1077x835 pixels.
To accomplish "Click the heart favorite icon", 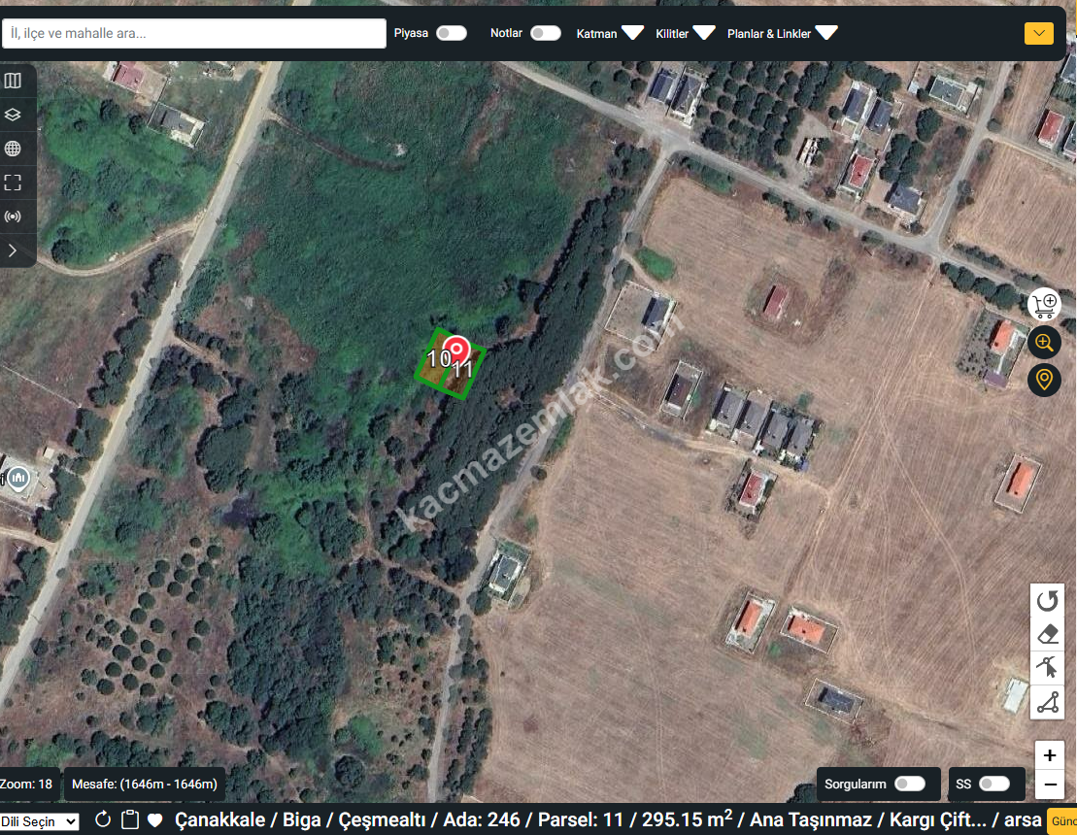I will 154,820.
